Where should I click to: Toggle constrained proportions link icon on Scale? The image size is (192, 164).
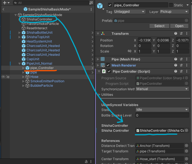[130, 51]
